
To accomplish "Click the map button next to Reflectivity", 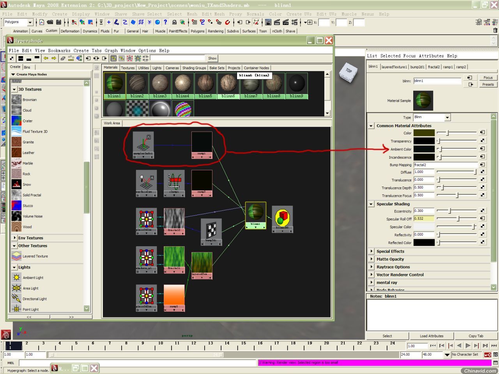I will point(483,235).
